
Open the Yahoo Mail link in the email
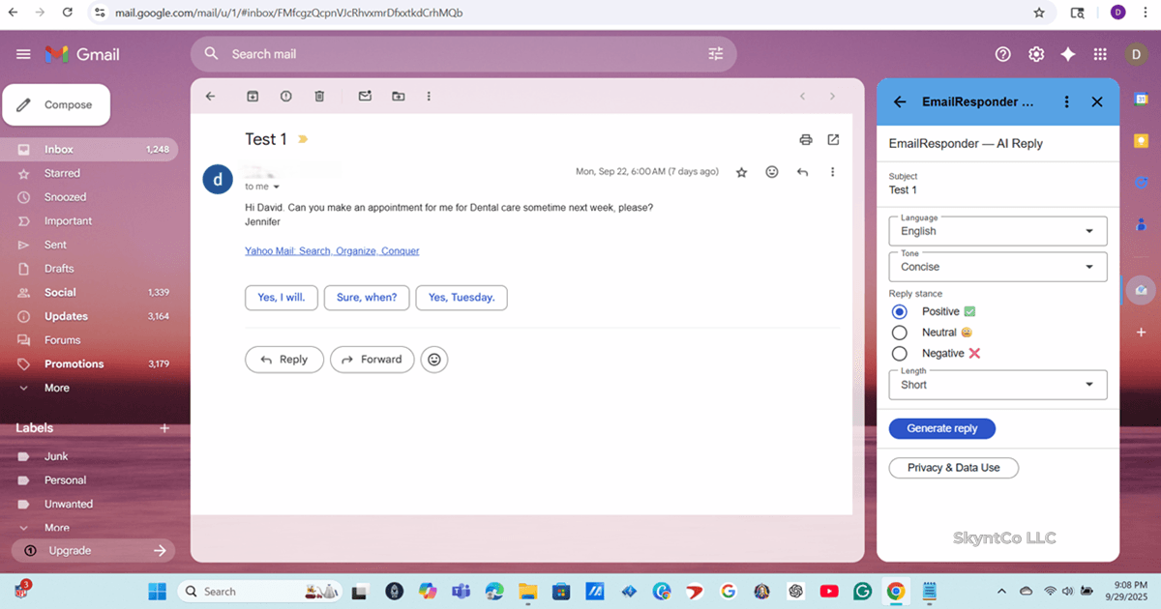pos(332,250)
